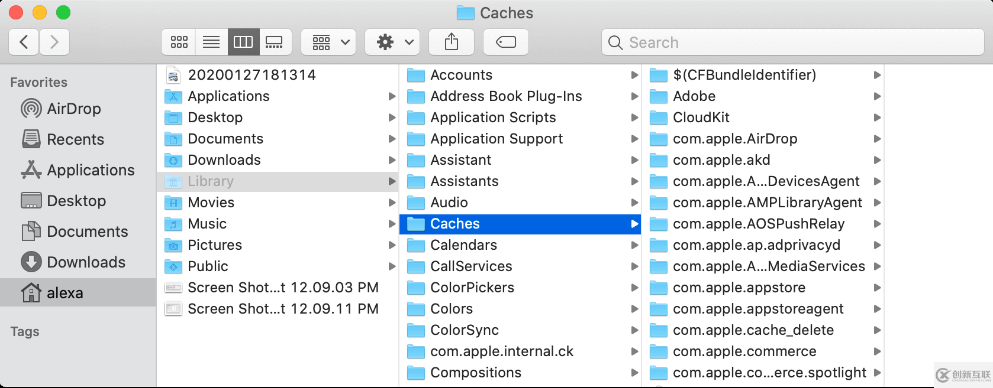Select the Compositions folder
This screenshot has width=993, height=388.
[521, 373]
